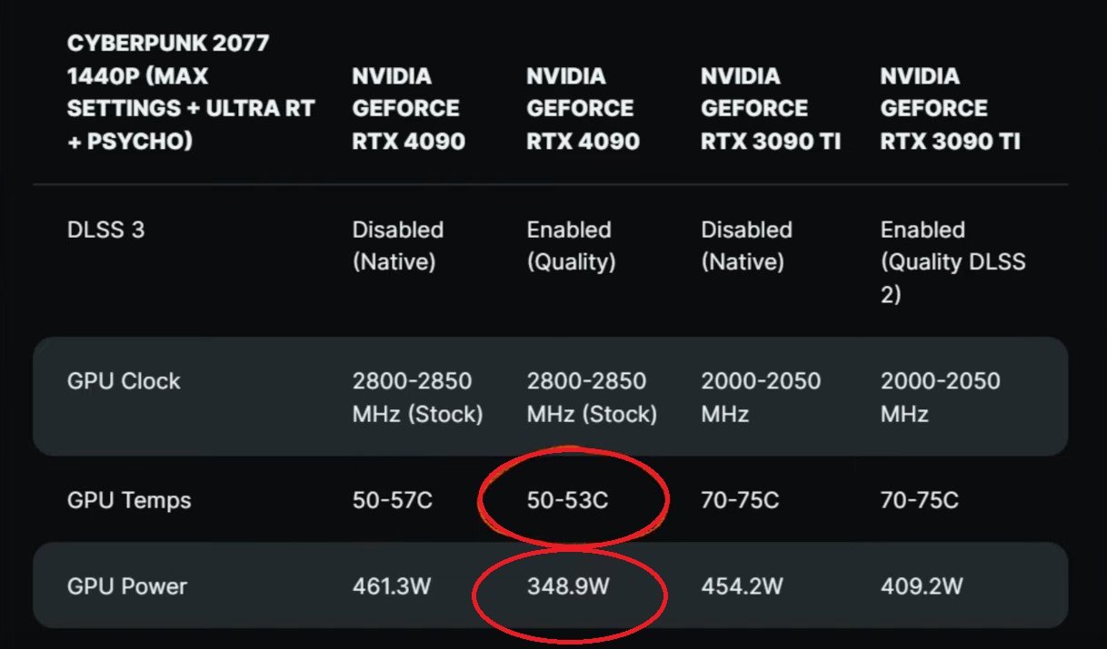This screenshot has width=1107, height=649.
Task: Click the Enabled (Quality DLSS 2) cell
Action: coord(952,262)
